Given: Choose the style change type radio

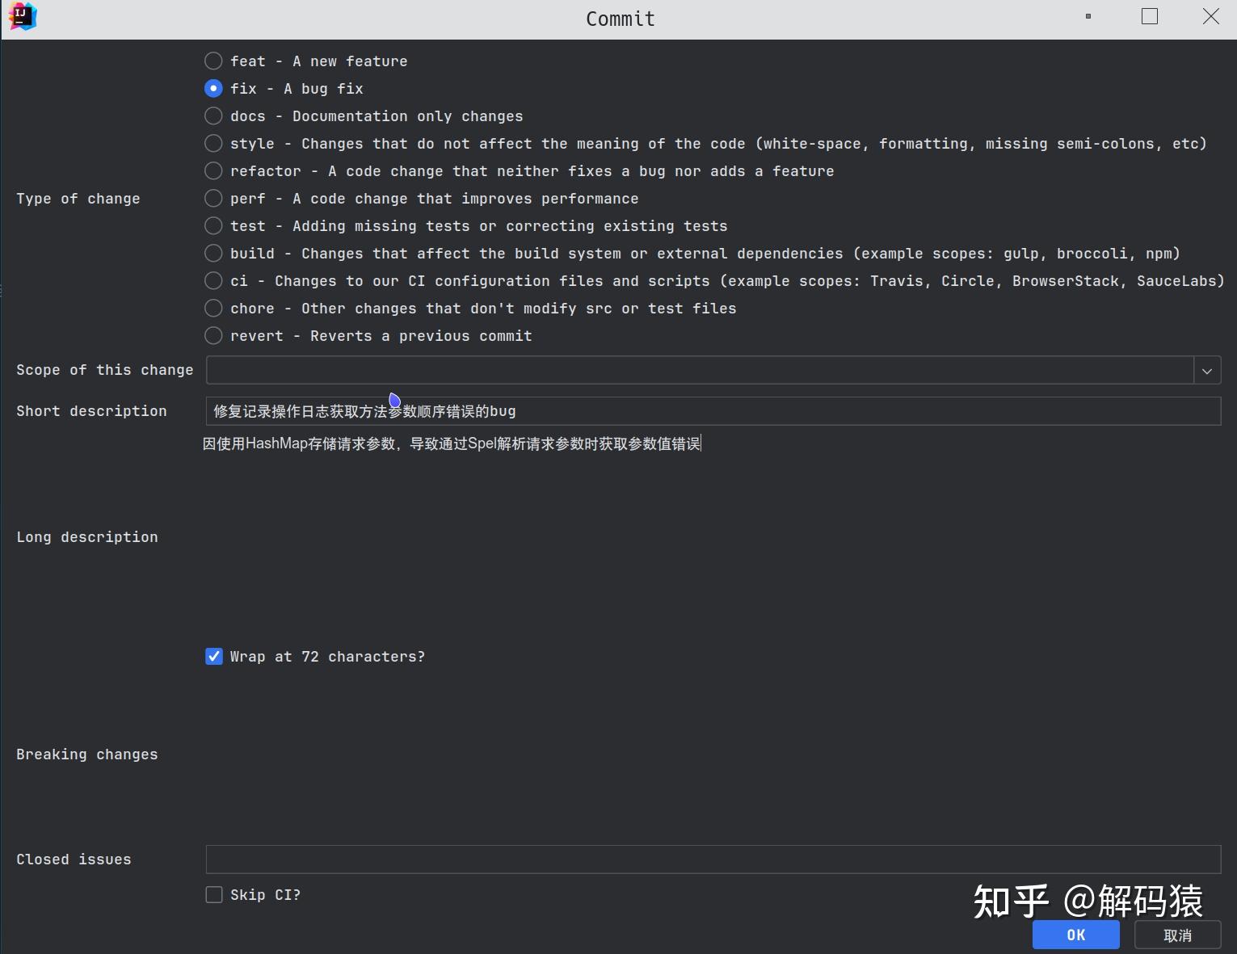Looking at the screenshot, I should click(x=213, y=144).
